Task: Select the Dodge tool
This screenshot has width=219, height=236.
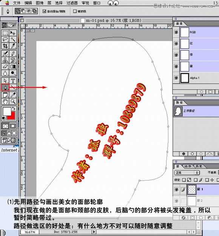Action: tap(13, 73)
